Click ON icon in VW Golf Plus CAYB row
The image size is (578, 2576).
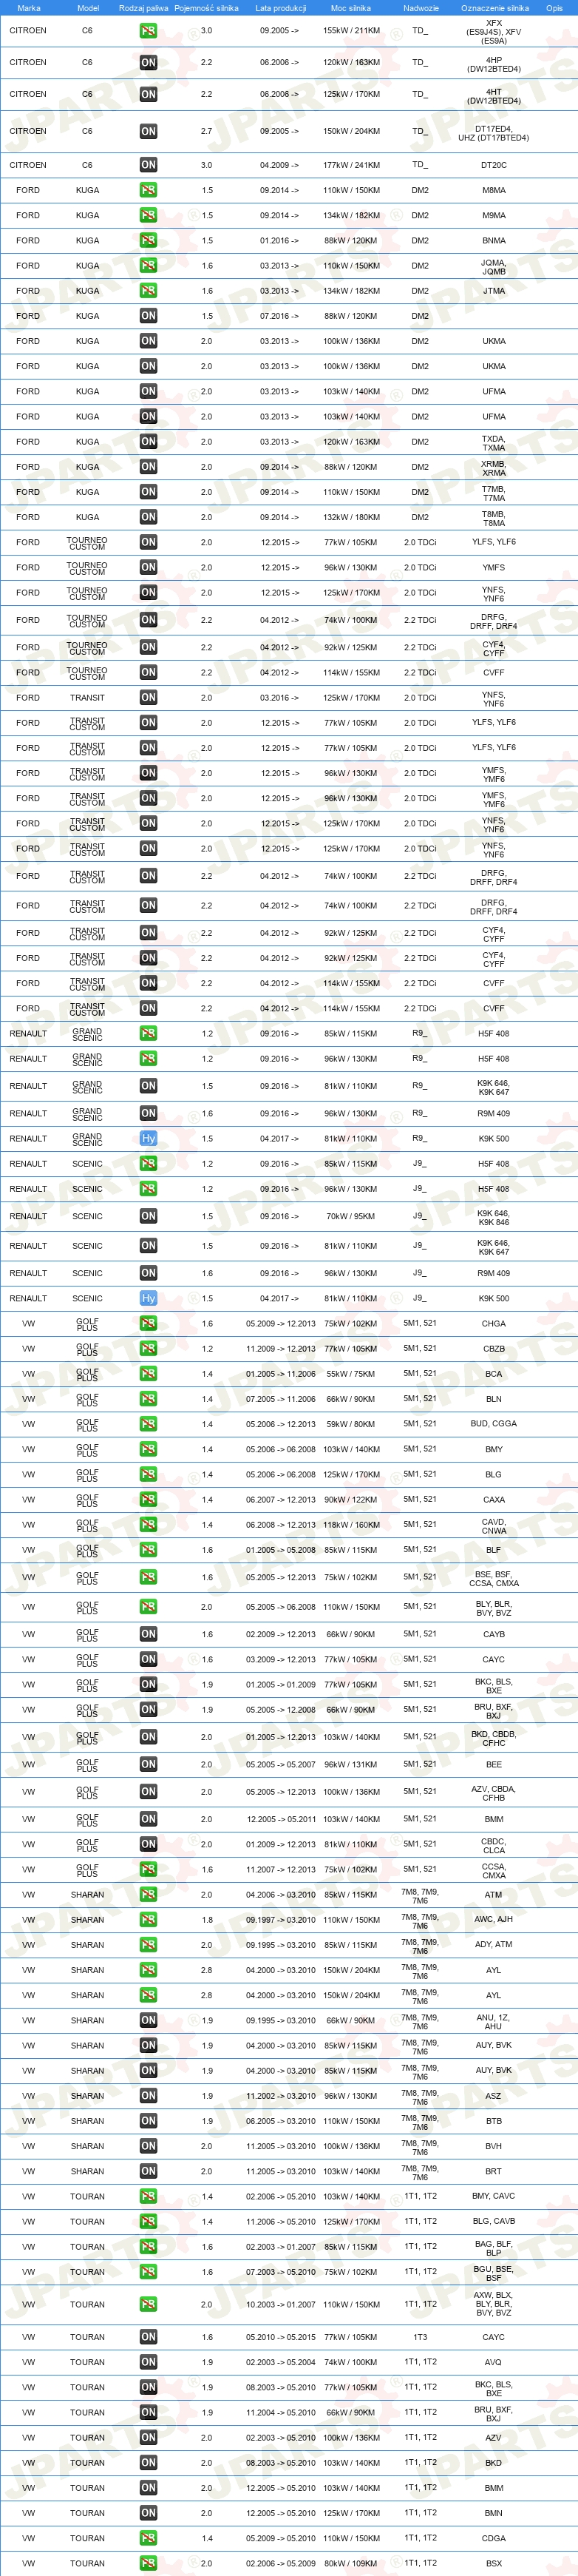click(x=148, y=1635)
